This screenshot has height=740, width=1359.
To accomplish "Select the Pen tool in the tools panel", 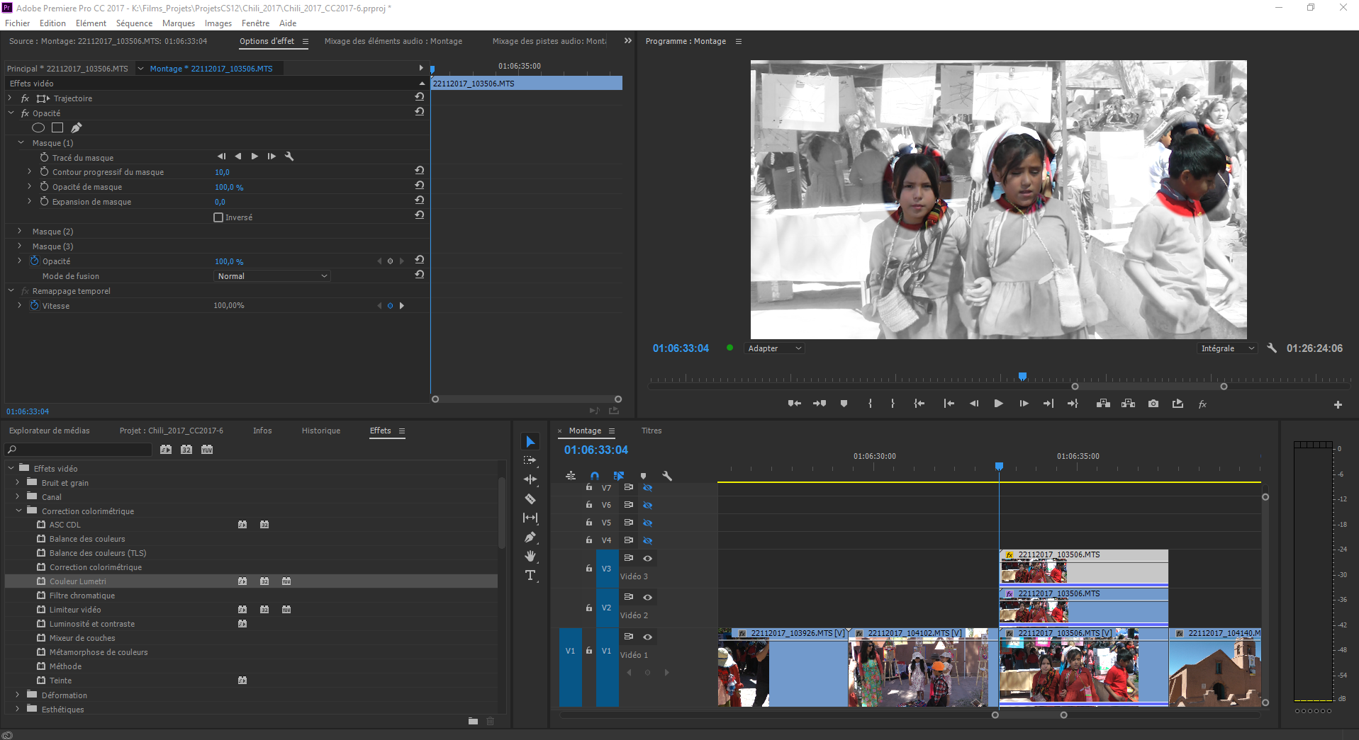I will pos(530,537).
